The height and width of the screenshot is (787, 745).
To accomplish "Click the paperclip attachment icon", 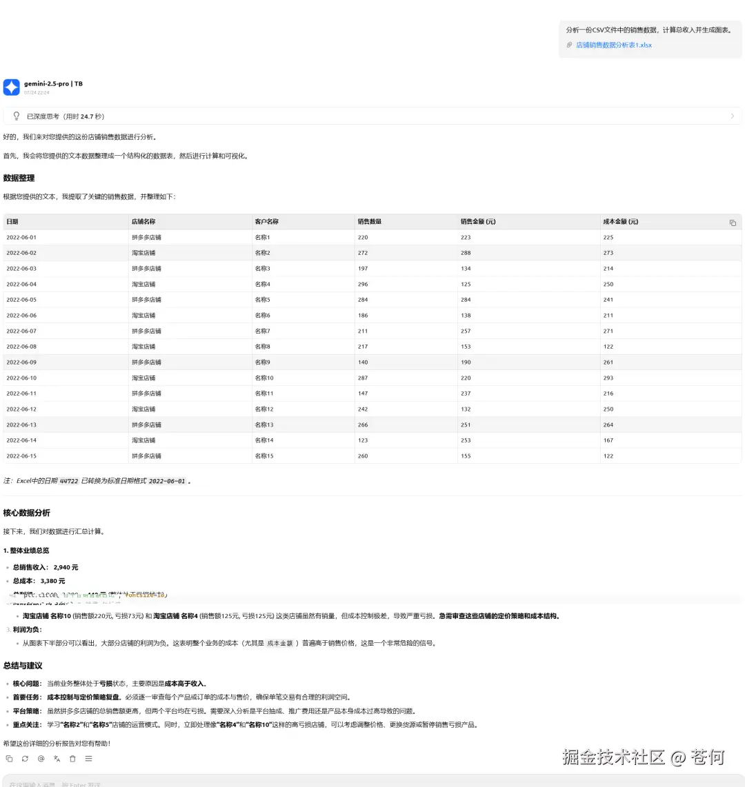I will click(569, 45).
